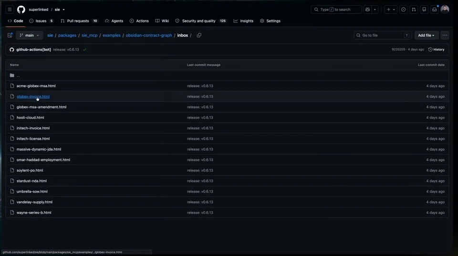The image size is (458, 256).
Task: Open initech-license.html file
Action: click(33, 138)
